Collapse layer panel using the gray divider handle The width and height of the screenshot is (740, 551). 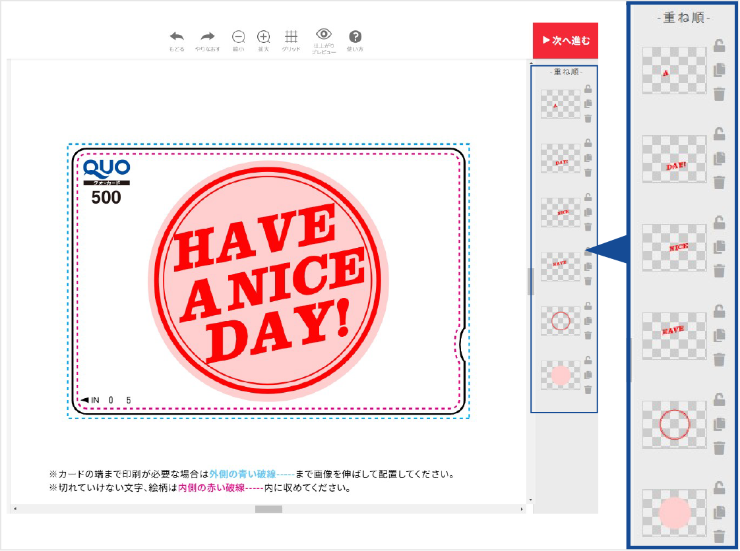[530, 282]
